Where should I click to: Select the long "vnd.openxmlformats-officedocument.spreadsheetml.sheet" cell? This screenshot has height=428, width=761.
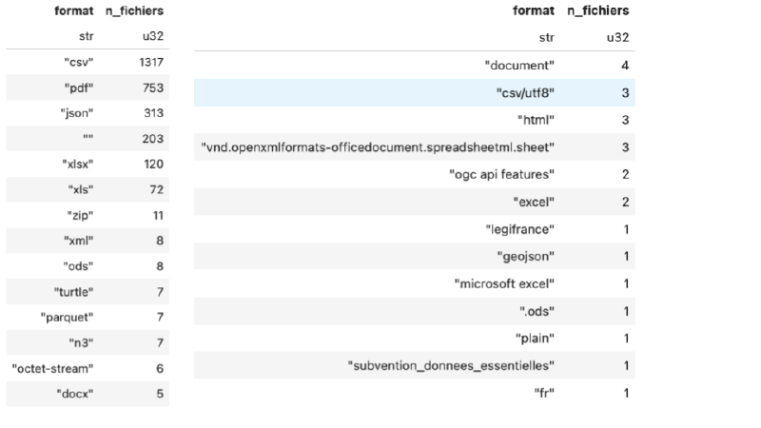(379, 147)
